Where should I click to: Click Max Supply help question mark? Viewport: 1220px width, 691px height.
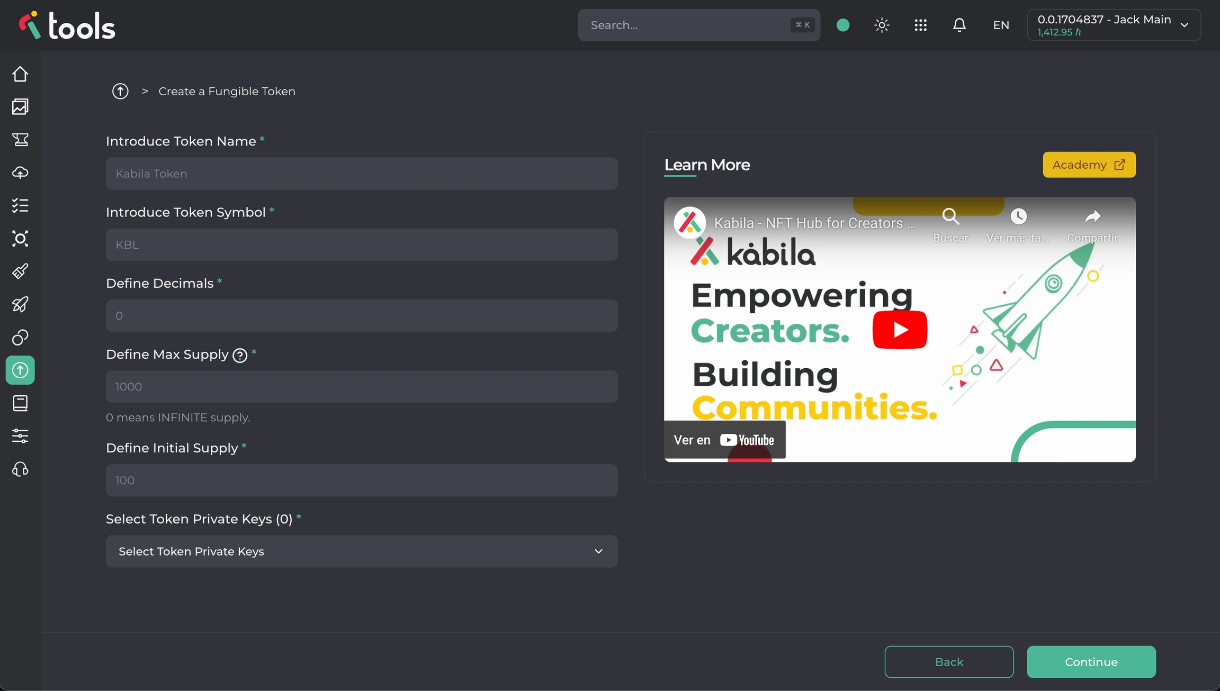point(240,356)
